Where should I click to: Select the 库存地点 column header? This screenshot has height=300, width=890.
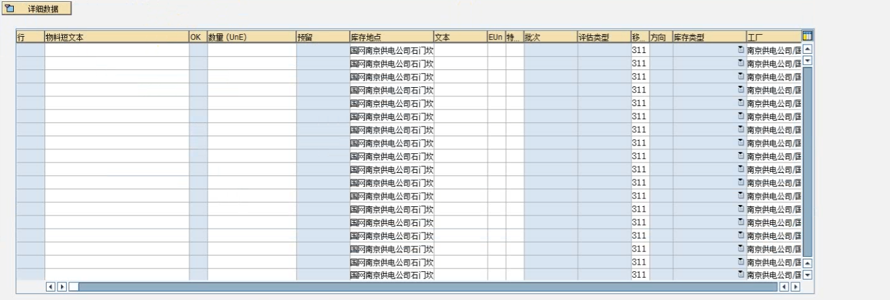pos(391,38)
